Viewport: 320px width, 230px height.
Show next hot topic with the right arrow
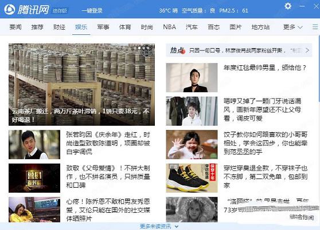click(x=307, y=50)
